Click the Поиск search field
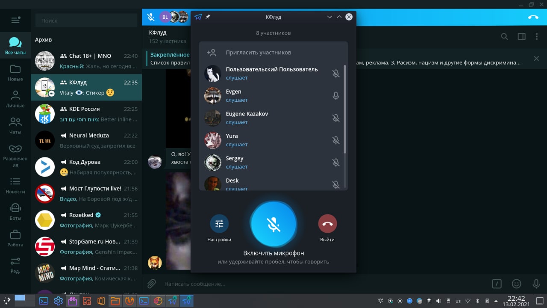This screenshot has height=308, width=547. [x=86, y=21]
